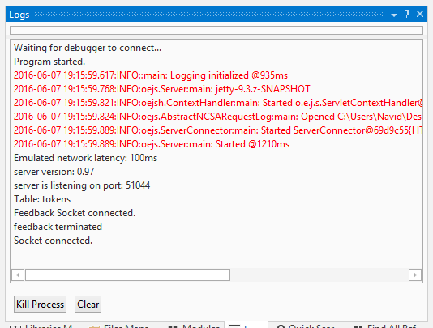The width and height of the screenshot is (433, 328).
Task: Click the Quick Search magnifier icon
Action: click(x=281, y=326)
